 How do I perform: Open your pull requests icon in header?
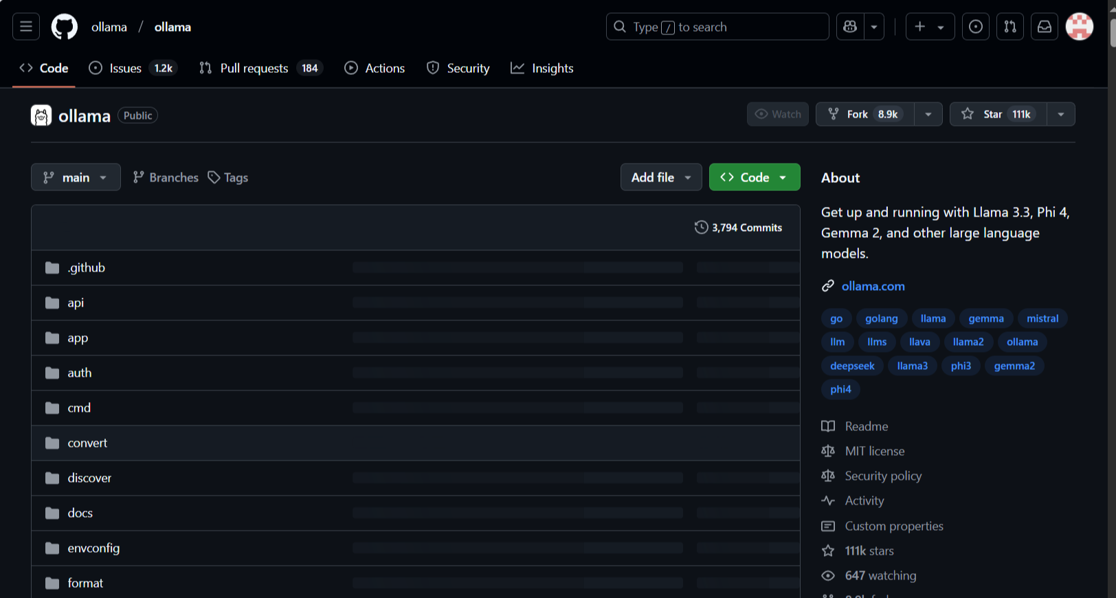tap(1010, 27)
